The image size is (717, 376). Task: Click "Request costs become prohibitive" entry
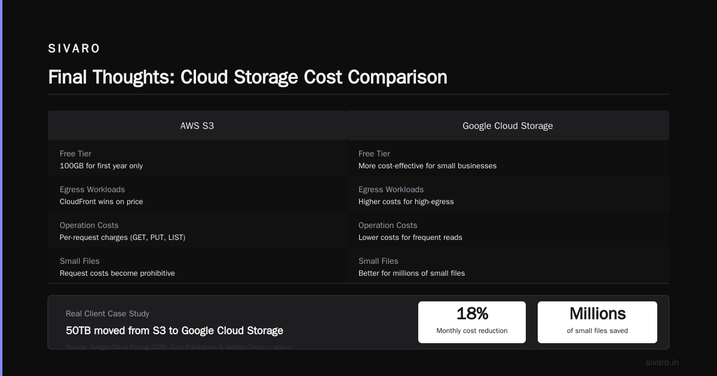point(117,273)
